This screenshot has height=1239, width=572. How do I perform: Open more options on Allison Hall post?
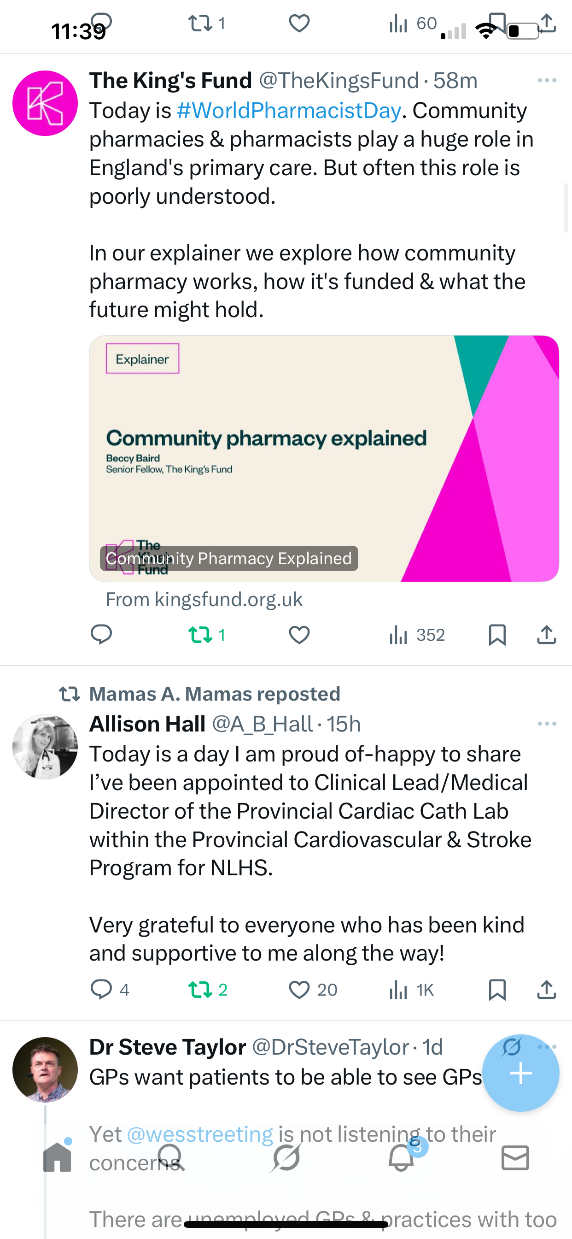[547, 723]
